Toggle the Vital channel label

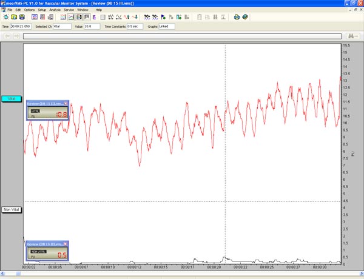tap(12, 98)
